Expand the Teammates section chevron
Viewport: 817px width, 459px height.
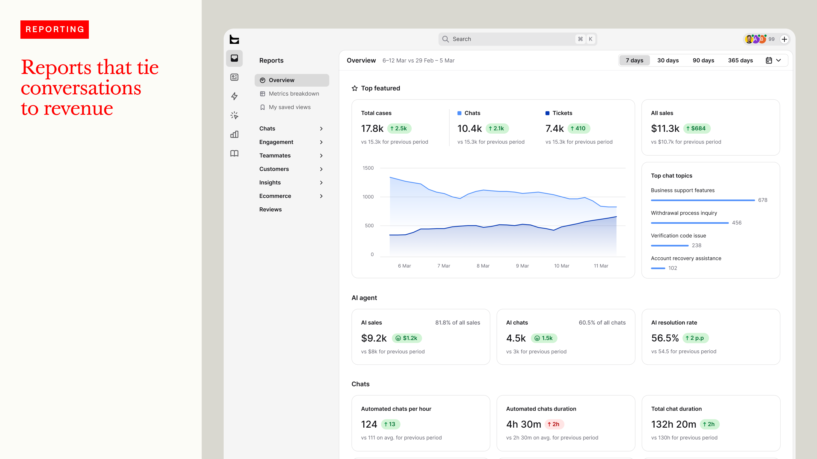click(321, 156)
